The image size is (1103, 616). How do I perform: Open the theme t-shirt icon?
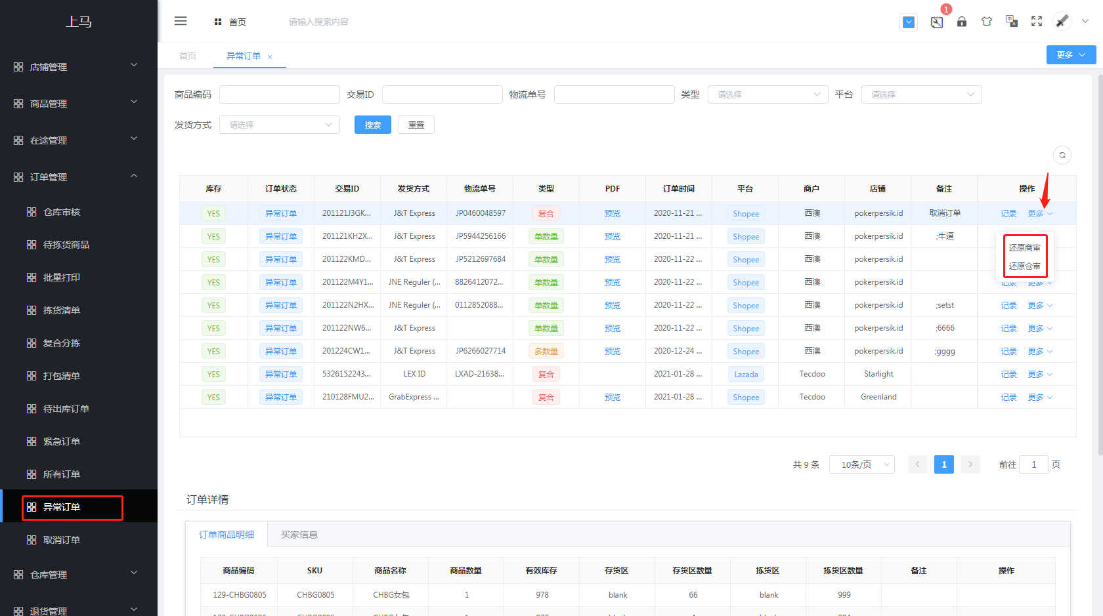tap(987, 22)
